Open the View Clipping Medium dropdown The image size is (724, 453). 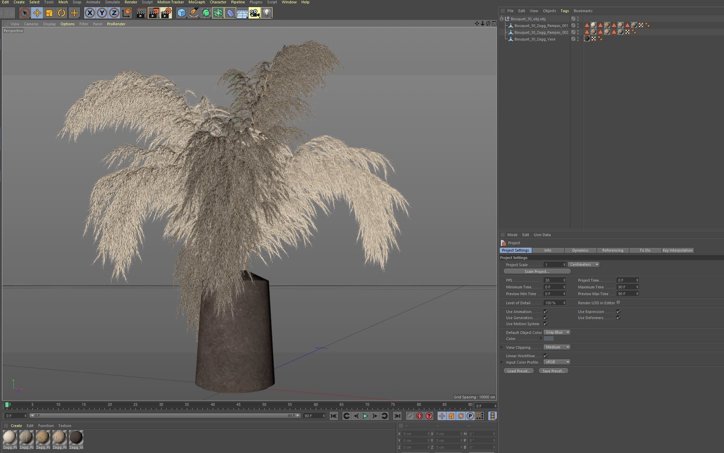coord(557,347)
